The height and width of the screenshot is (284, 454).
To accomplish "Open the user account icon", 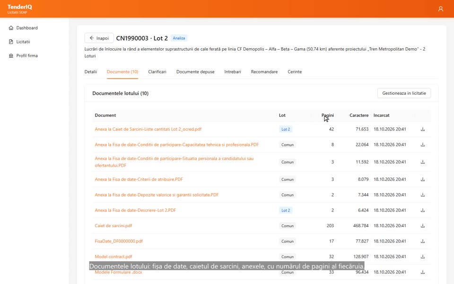I will coord(440,9).
